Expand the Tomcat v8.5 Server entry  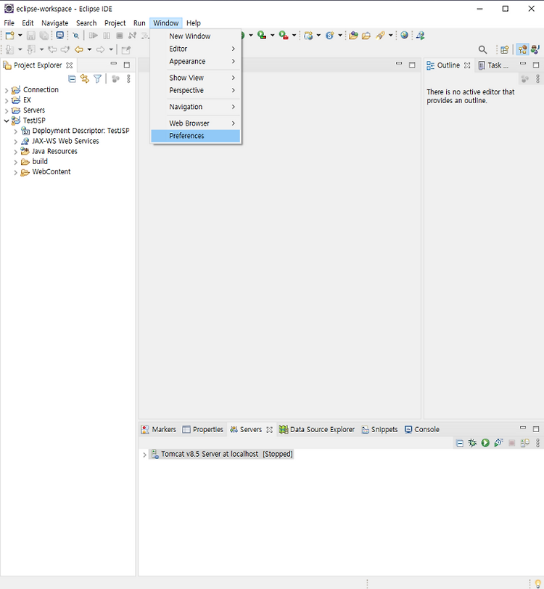(x=144, y=455)
